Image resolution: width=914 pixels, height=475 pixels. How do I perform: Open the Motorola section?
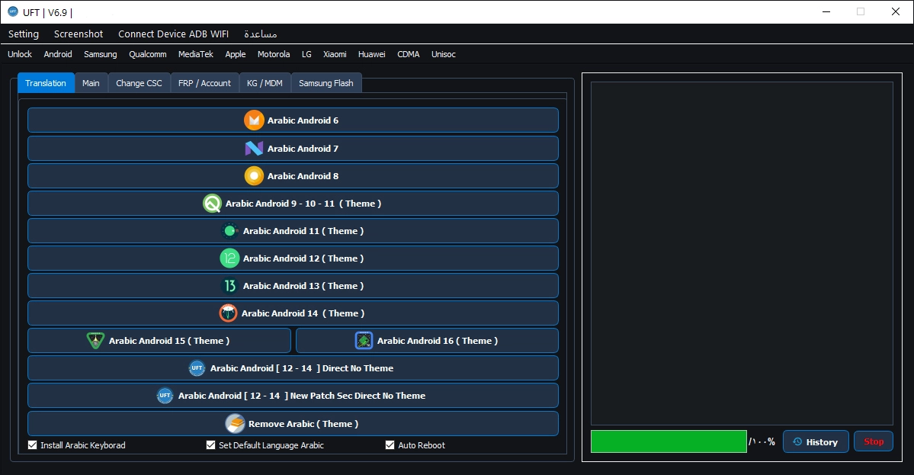tap(274, 54)
